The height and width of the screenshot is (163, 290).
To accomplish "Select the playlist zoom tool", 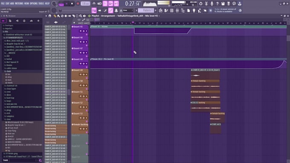I will (x=81, y=16).
